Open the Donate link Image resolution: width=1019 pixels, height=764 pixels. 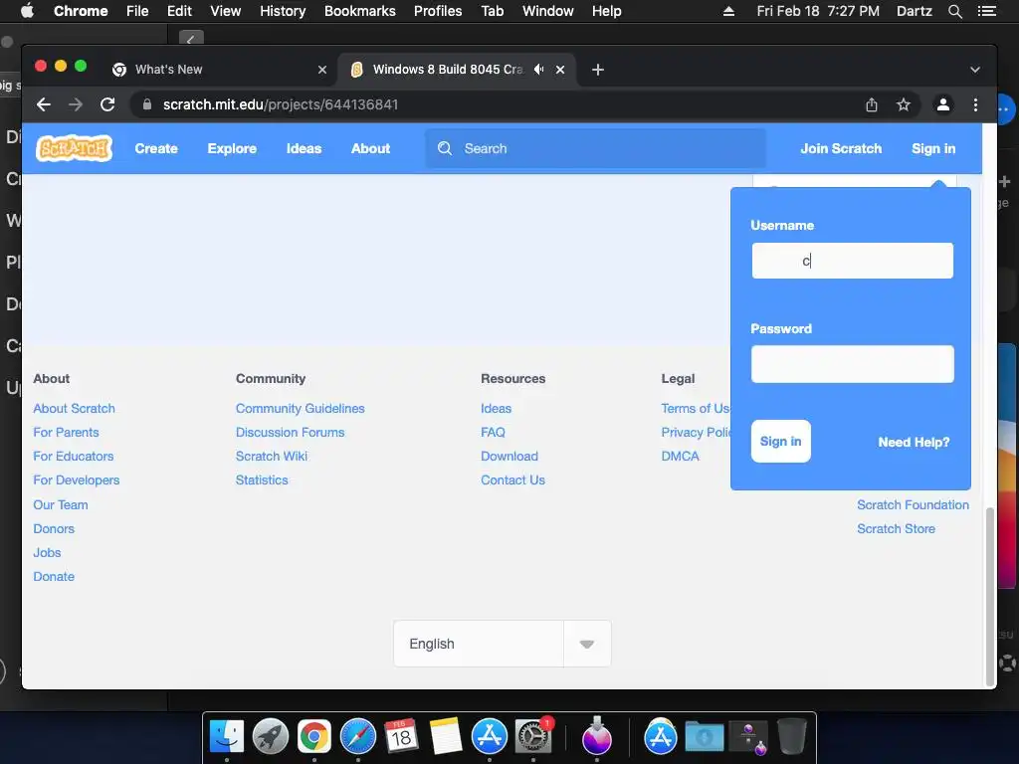(x=54, y=576)
